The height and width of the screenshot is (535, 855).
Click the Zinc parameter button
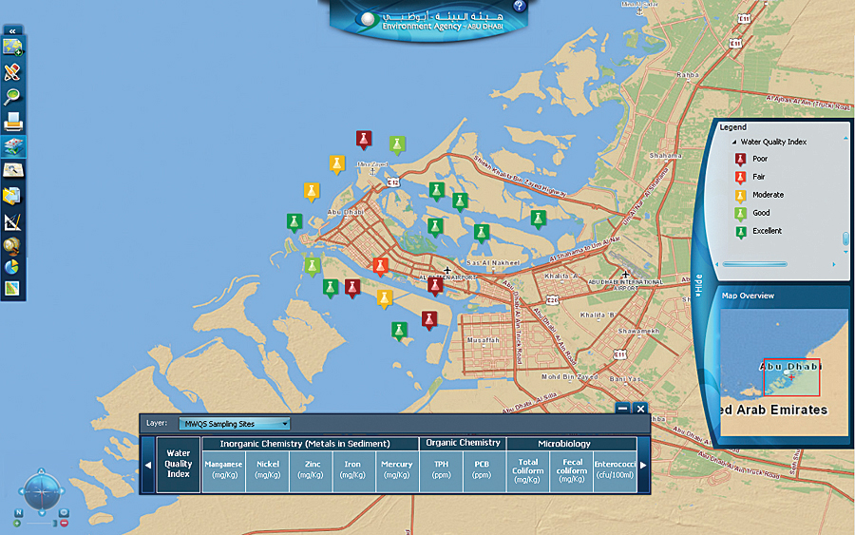click(312, 469)
